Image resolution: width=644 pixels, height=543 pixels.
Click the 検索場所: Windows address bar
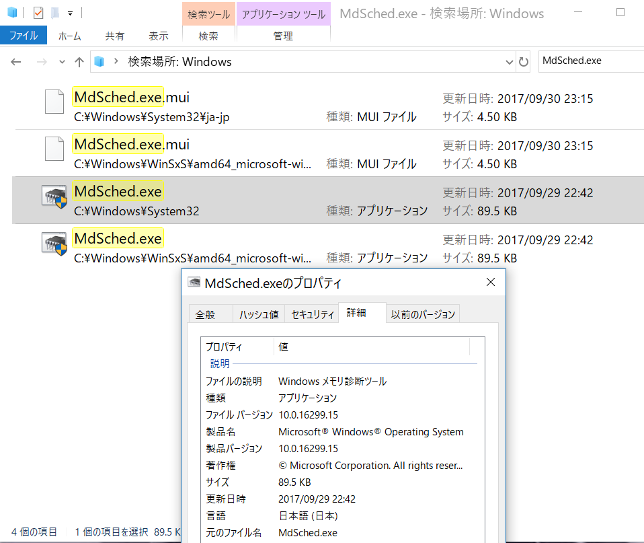(x=303, y=62)
